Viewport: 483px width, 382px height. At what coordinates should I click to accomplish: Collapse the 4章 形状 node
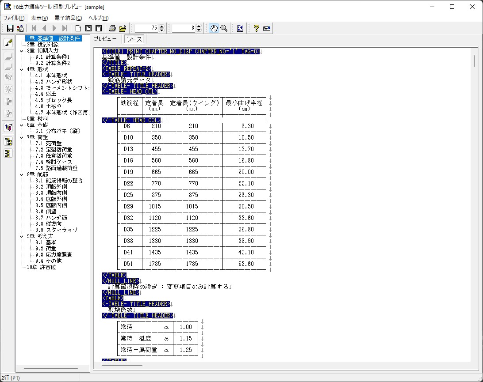[22, 69]
